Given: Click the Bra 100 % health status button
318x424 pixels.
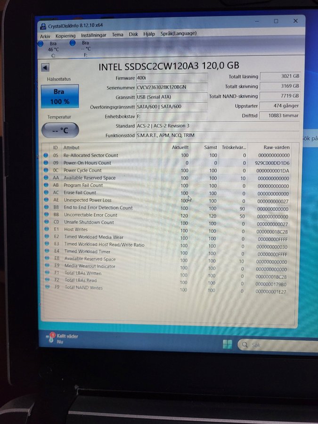Looking at the screenshot, I should tap(59, 96).
